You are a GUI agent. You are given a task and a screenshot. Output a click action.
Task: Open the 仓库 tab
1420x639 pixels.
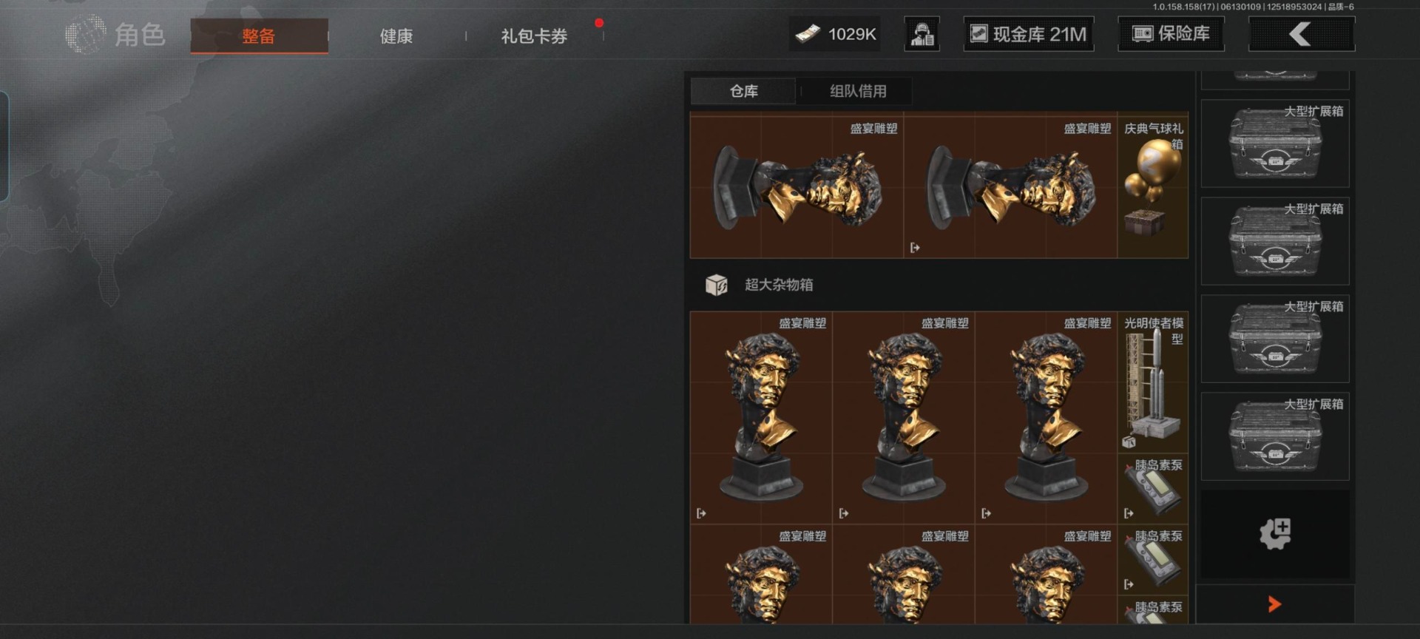(x=743, y=91)
